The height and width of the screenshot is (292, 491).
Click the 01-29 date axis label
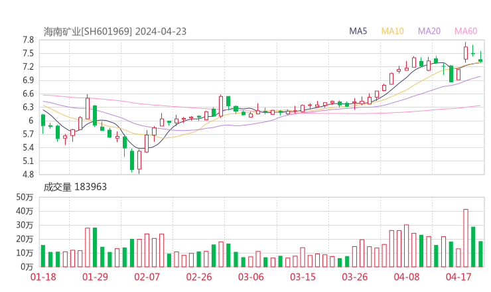pos(95,277)
